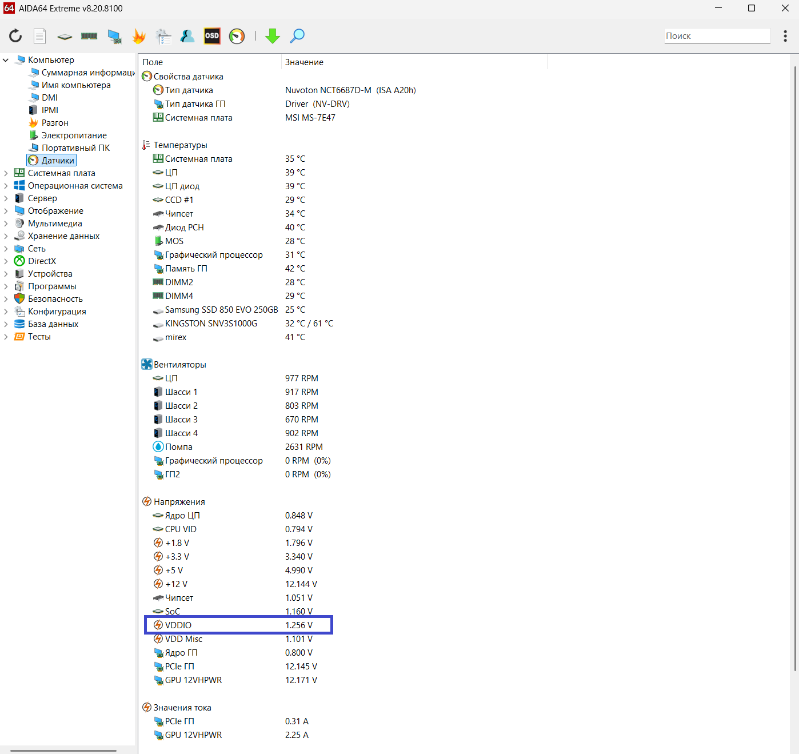
Task: Expand the Сеть tree chevron
Action: coord(6,249)
